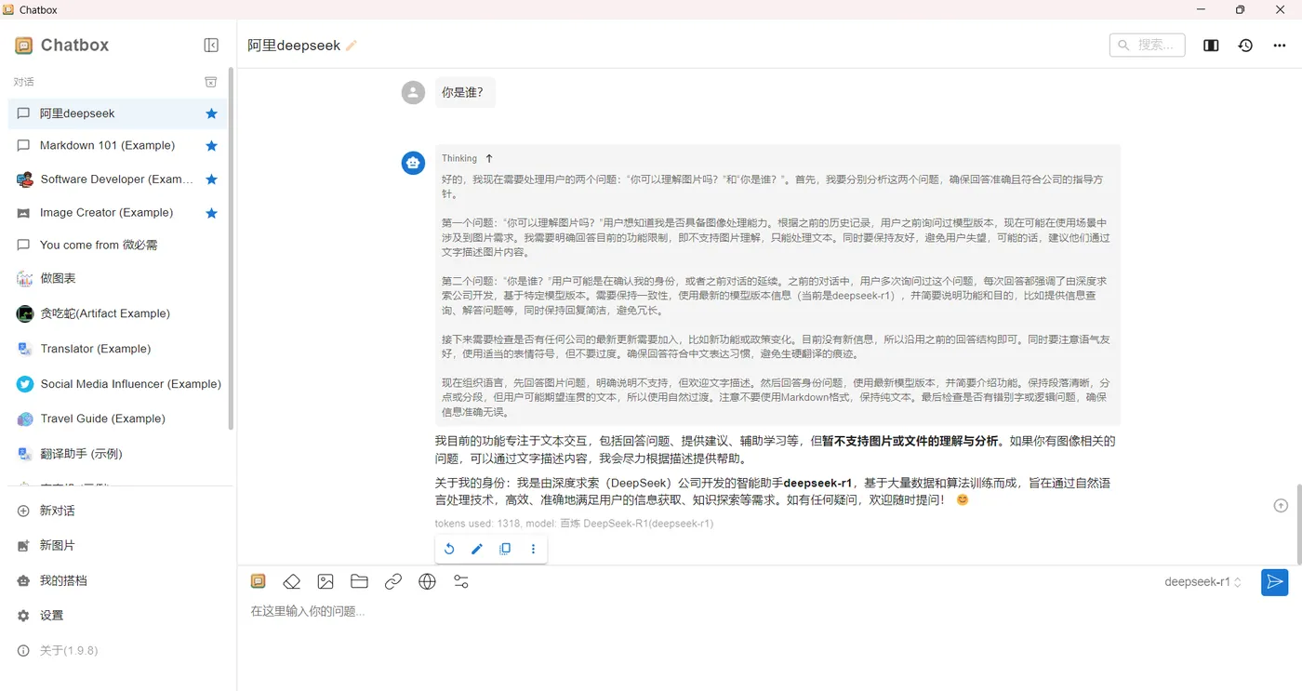Click the Chatbox logo icon in input toolbar
This screenshot has height=691, width=1302.
[259, 582]
